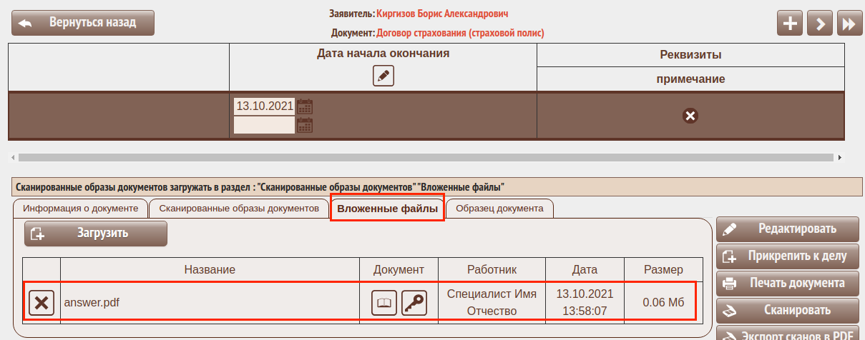Open calendar picker beside 13.10.2021 date
The height and width of the screenshot is (340, 865).
(306, 106)
